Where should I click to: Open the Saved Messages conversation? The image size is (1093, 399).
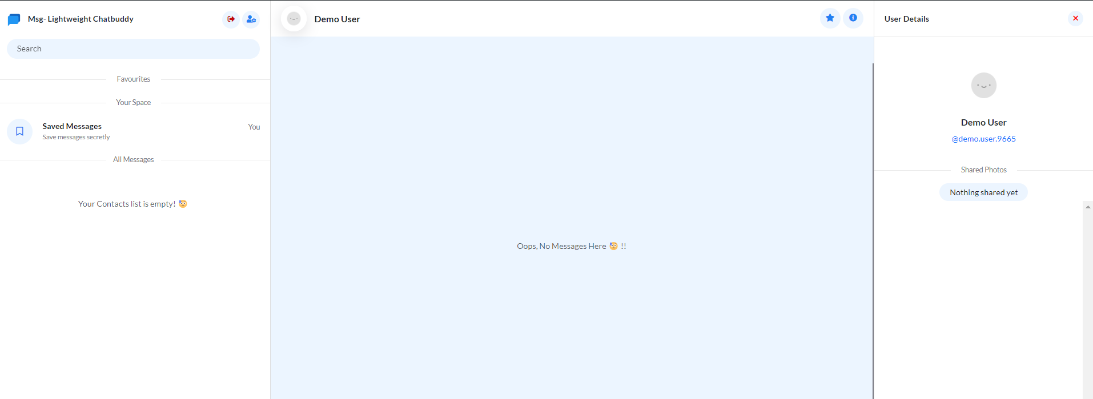72,126
